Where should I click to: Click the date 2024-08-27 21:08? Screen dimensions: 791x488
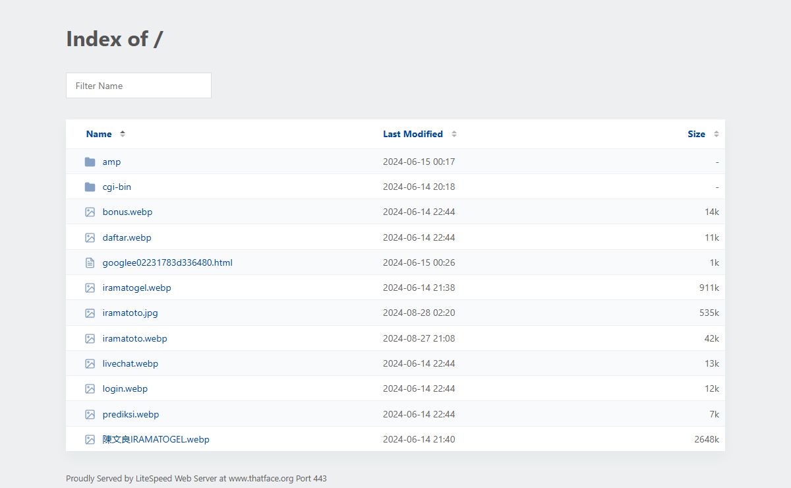[x=419, y=338]
